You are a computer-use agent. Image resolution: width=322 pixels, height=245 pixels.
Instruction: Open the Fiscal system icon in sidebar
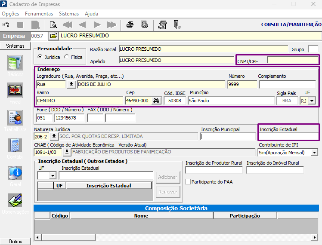(15, 90)
